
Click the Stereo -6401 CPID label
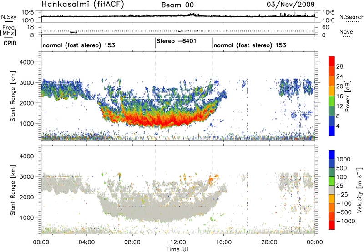point(177,41)
